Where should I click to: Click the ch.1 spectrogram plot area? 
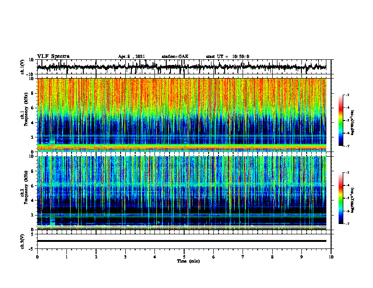click(x=182, y=115)
